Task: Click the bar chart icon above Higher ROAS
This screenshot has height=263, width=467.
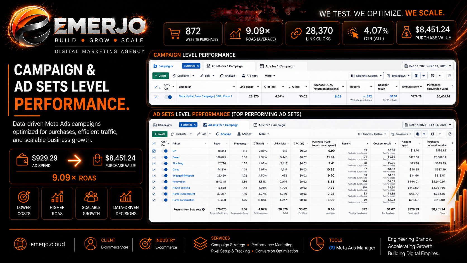Action: point(57,196)
